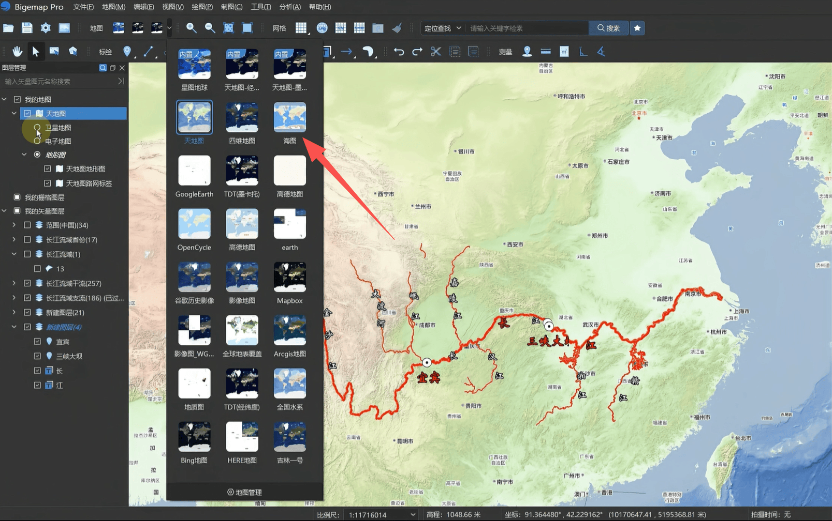Select the measure point marker tool
832x521 pixels.
click(527, 51)
